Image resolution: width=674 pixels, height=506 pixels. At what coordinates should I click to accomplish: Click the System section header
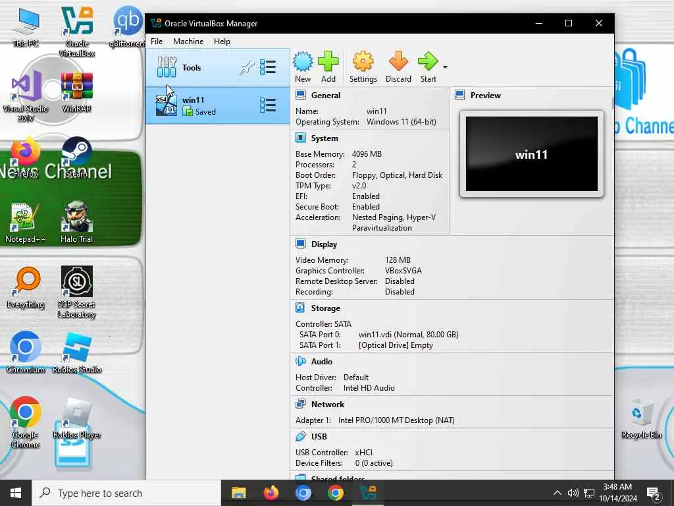(x=324, y=138)
